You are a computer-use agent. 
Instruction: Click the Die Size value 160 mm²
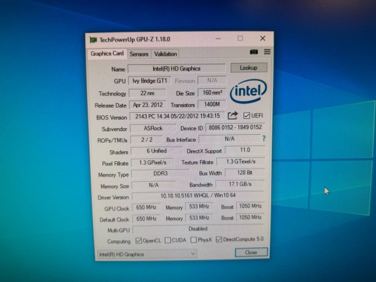(212, 93)
